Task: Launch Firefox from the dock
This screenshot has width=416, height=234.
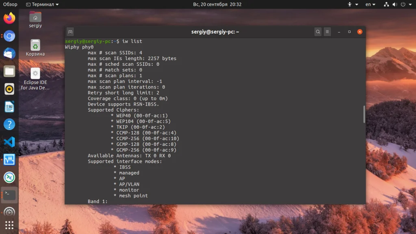Action: [x=9, y=18]
